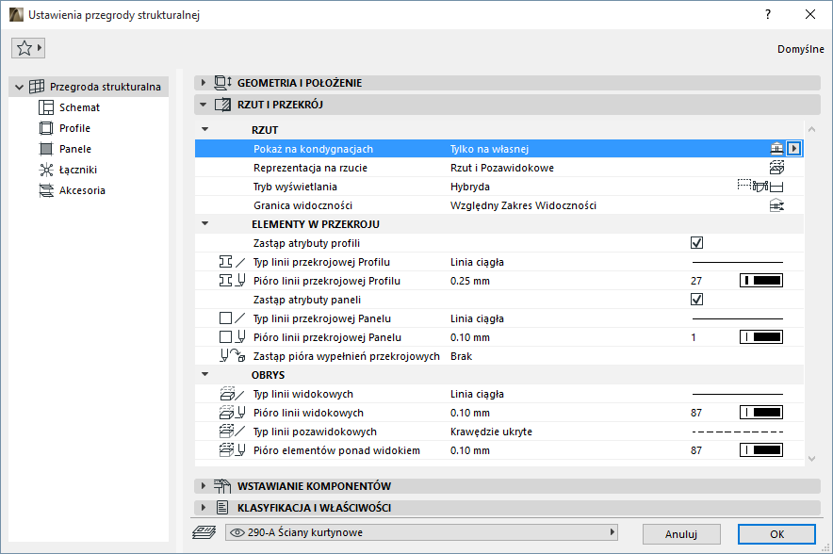Select Akcesoria in the left tree
833x554 pixels.
(82, 190)
